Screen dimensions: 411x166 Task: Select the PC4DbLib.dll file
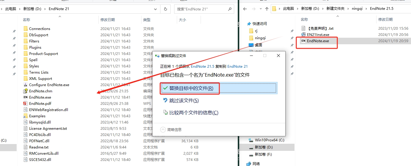39,135
